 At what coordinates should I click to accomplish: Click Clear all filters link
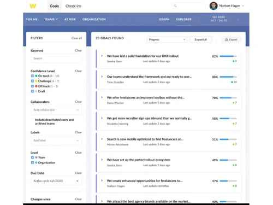pyautogui.click(x=76, y=38)
